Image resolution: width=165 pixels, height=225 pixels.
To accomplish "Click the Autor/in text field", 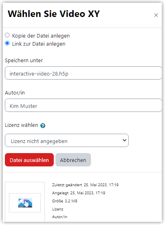I will (x=83, y=105).
